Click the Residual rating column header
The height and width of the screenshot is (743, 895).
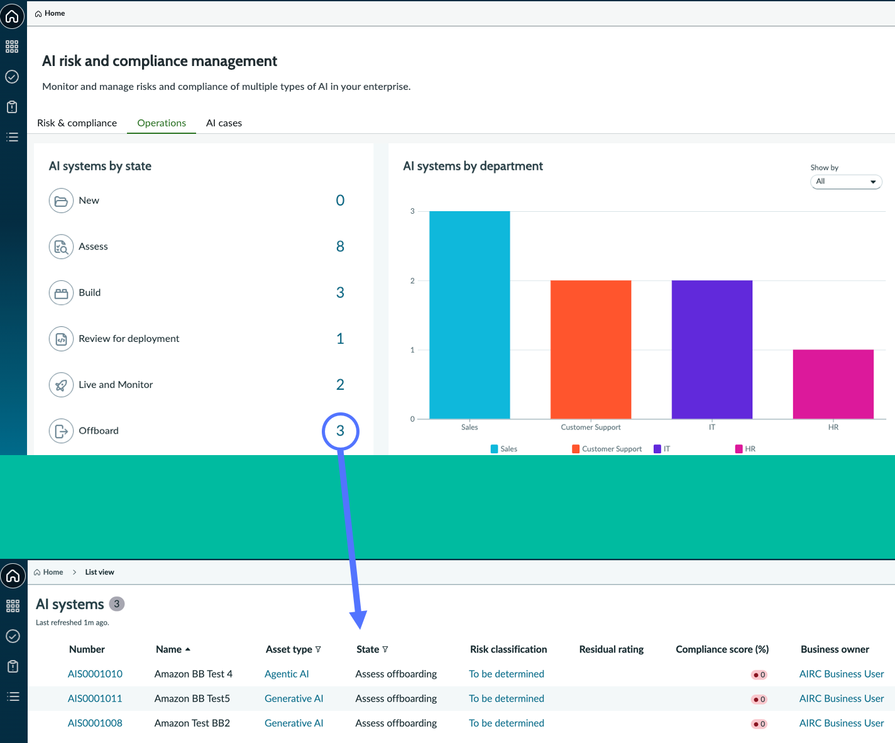click(612, 649)
